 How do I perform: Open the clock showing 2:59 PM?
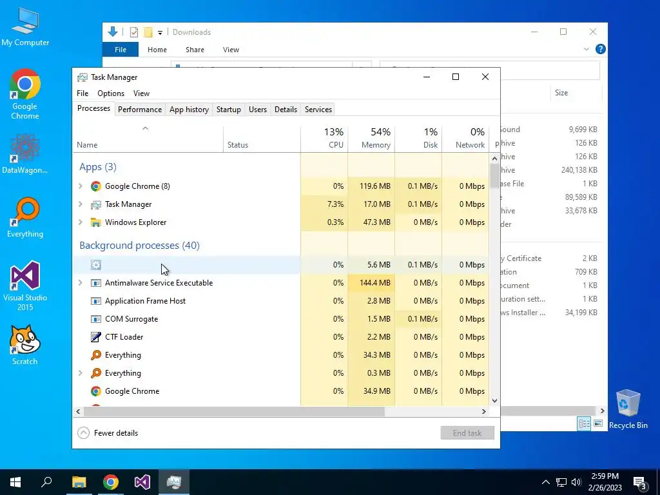click(605, 482)
